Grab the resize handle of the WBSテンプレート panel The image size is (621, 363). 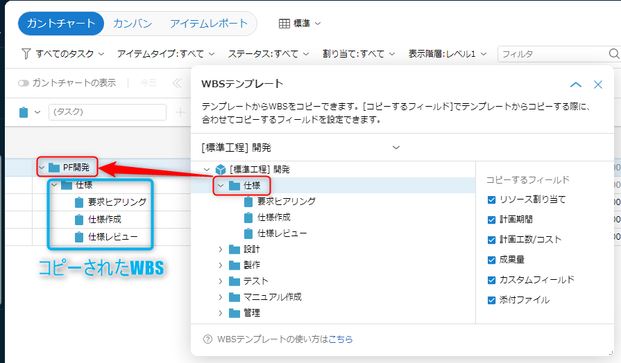click(x=611, y=353)
